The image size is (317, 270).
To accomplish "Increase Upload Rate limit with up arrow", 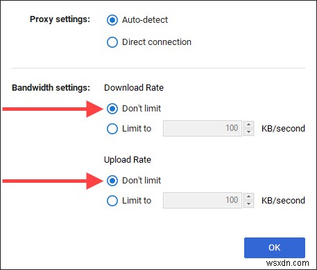I will pos(248,197).
